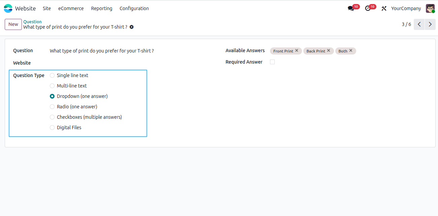
Task: Select Checkboxes (multiple answers) option
Action: [x=52, y=117]
